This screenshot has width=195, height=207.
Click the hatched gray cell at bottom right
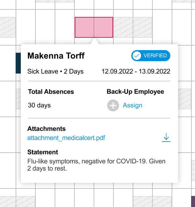pos(152,201)
